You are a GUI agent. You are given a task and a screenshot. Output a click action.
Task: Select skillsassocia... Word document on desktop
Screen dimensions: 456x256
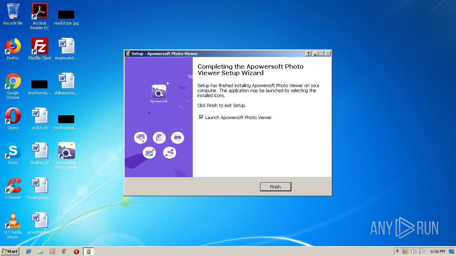[66, 84]
